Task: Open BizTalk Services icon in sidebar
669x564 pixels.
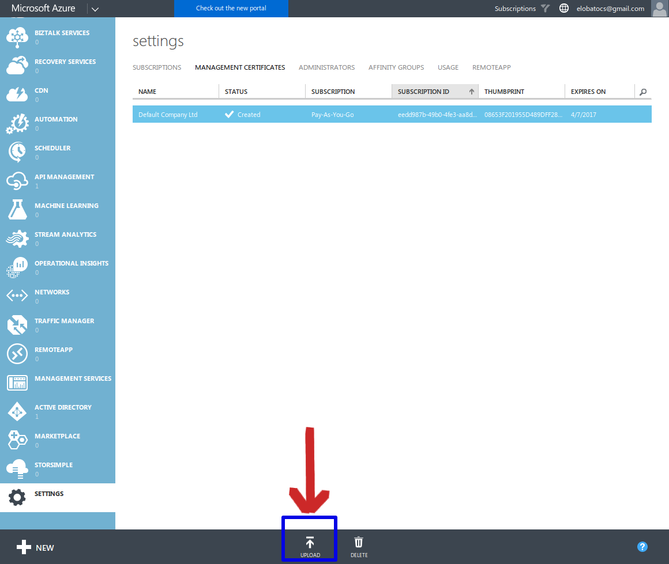Action: (17, 37)
